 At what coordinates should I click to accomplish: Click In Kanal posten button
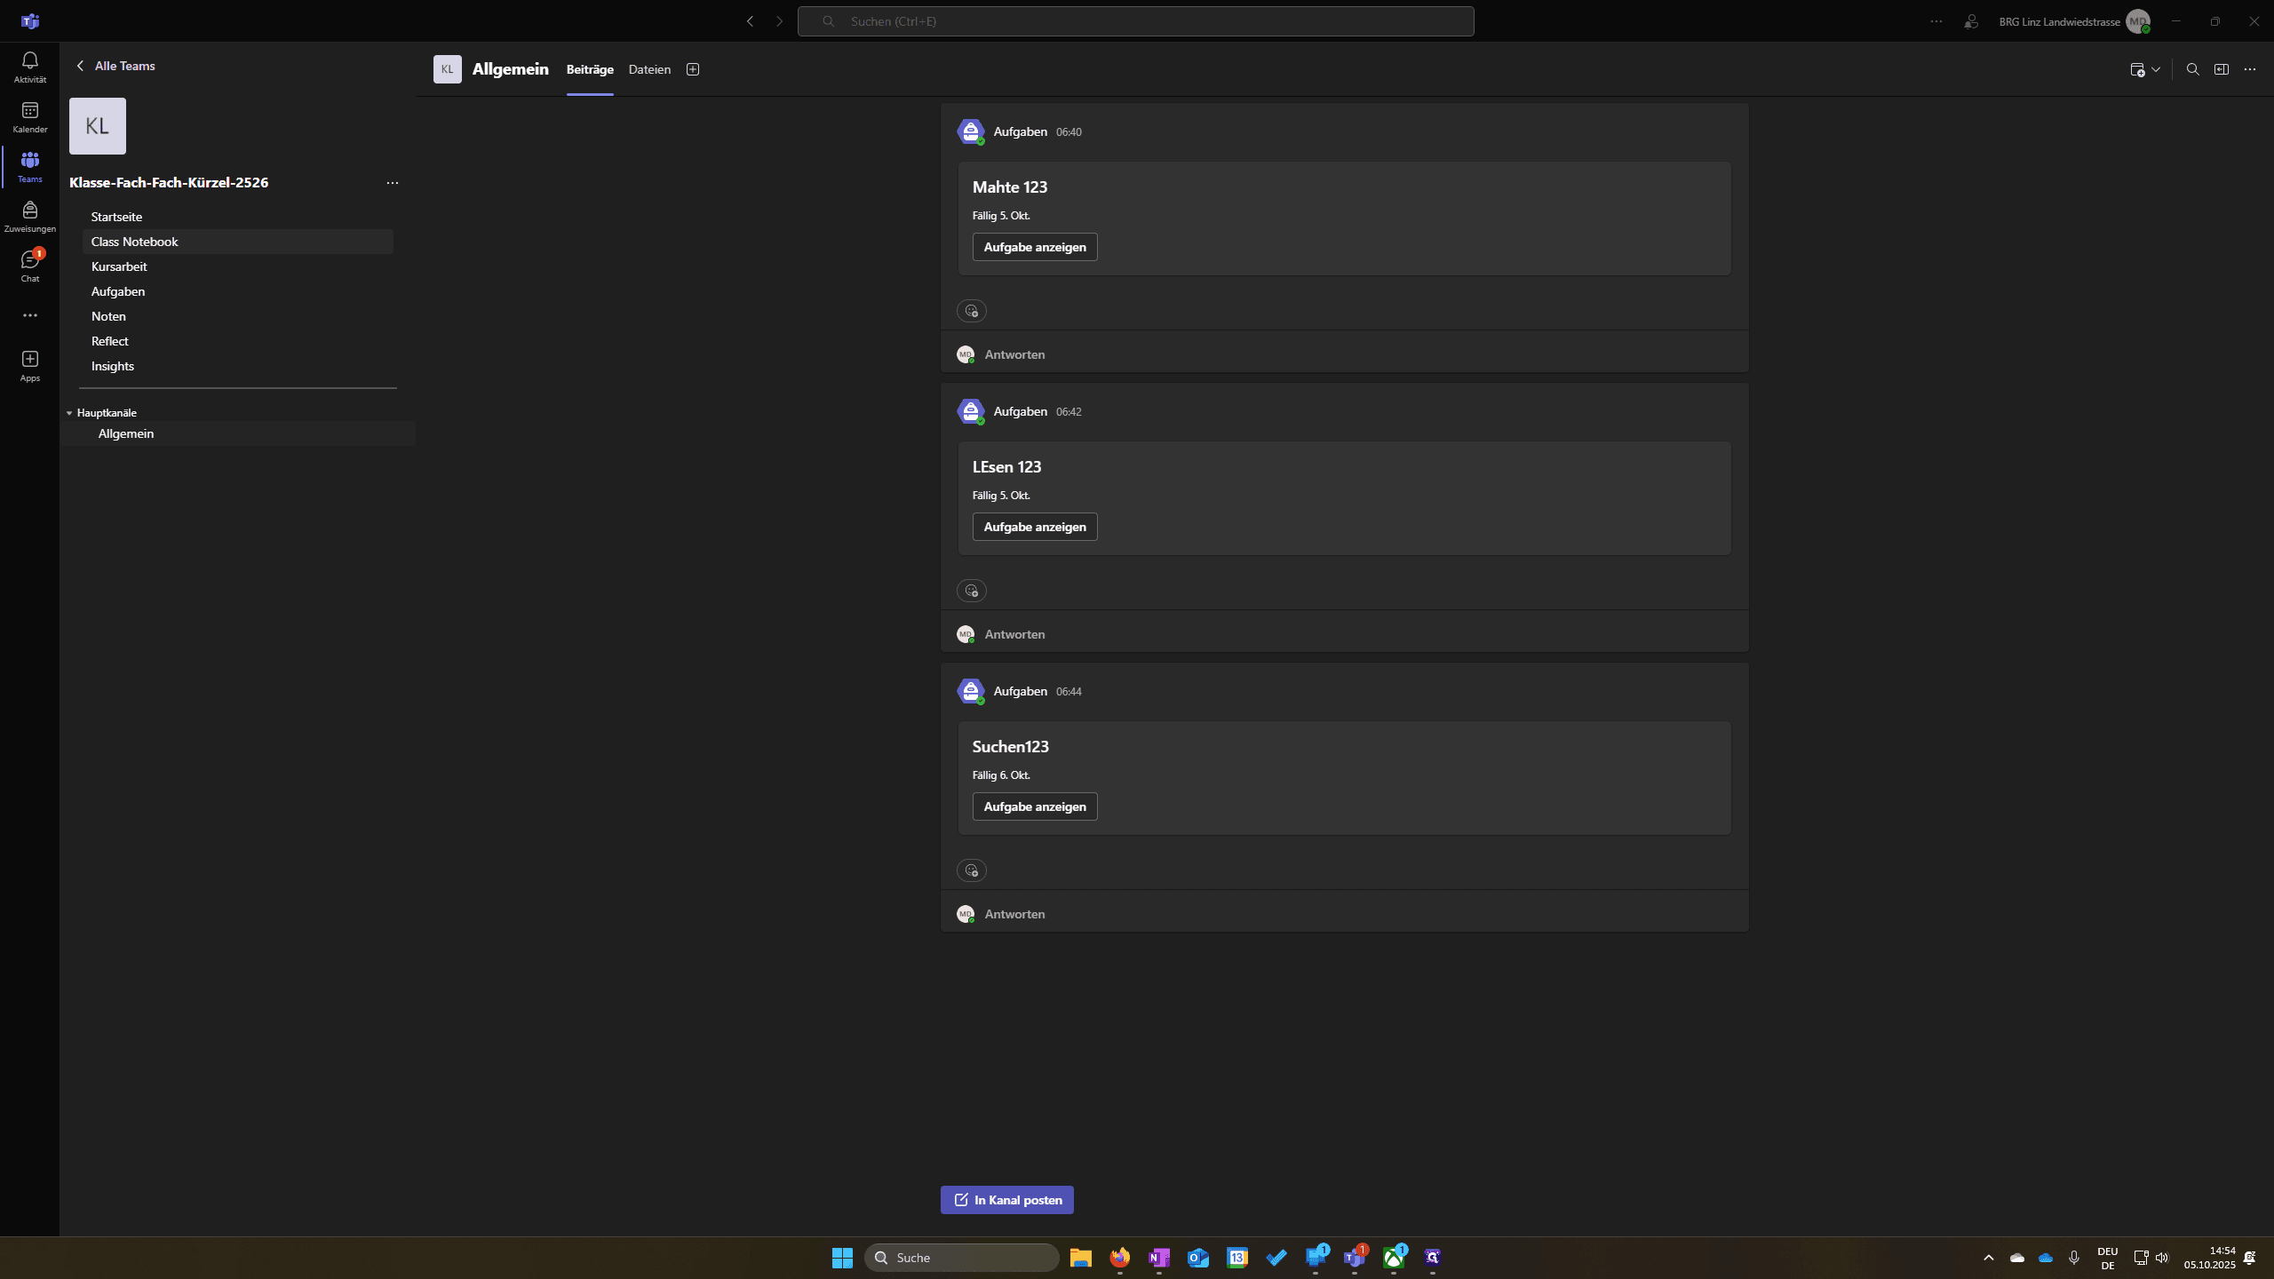point(1007,1200)
